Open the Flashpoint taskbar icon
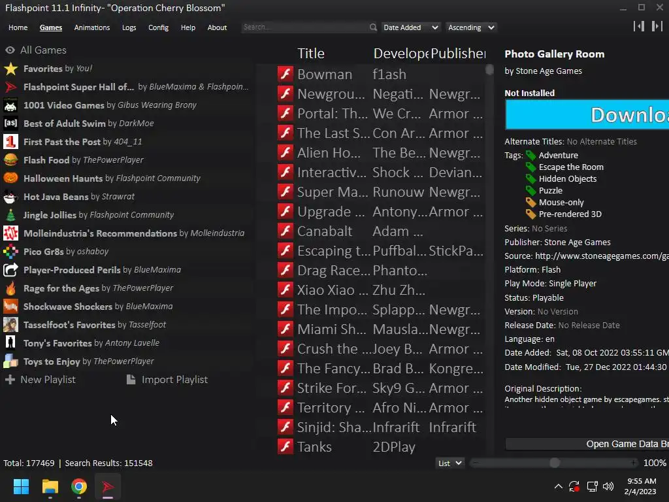Image resolution: width=669 pixels, height=502 pixels. pos(108,486)
